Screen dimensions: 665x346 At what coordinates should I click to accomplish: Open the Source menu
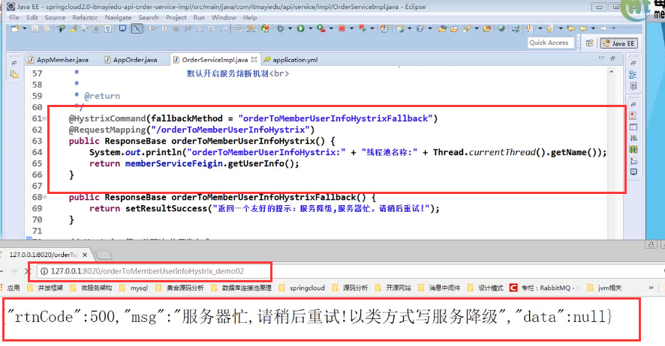click(55, 17)
